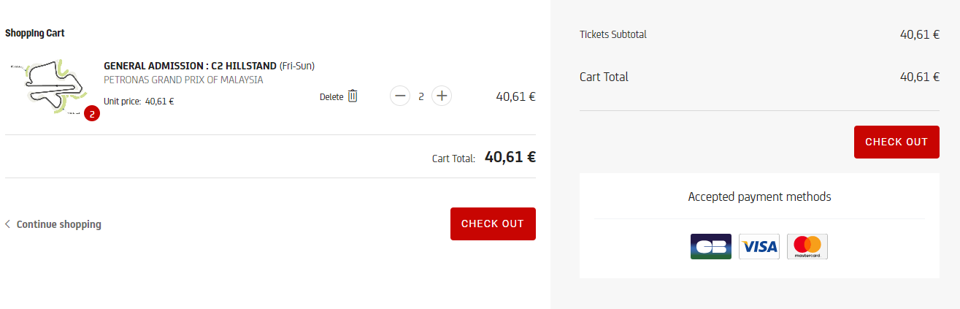Click the Unit price 40,61 € text
The height and width of the screenshot is (309, 960).
pyautogui.click(x=139, y=102)
